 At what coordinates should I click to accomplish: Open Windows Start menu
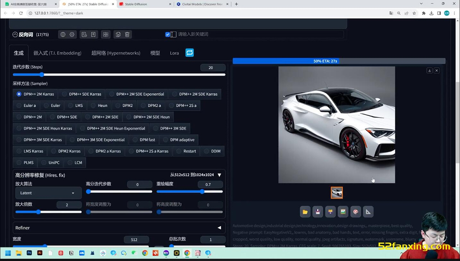pos(8,253)
